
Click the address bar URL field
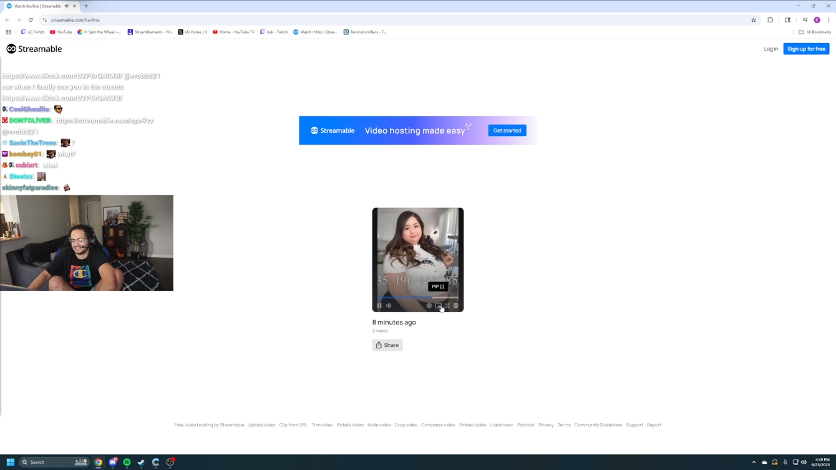pyautogui.click(x=399, y=20)
